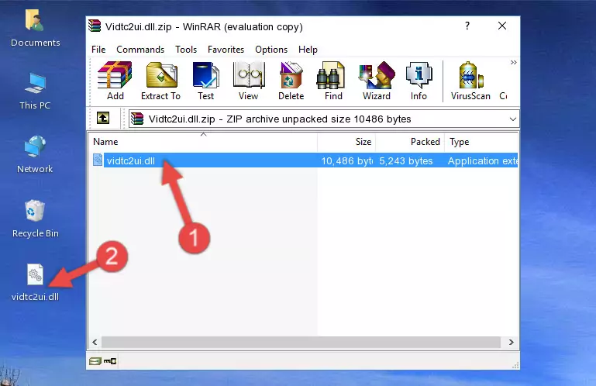Run the Test archive tool

point(205,81)
